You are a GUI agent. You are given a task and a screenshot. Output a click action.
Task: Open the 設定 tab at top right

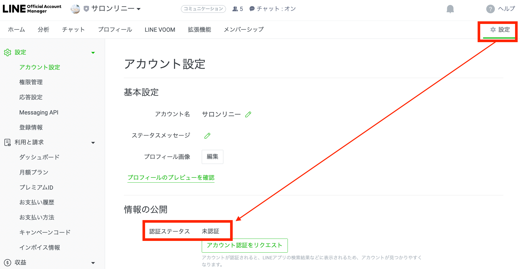(500, 30)
